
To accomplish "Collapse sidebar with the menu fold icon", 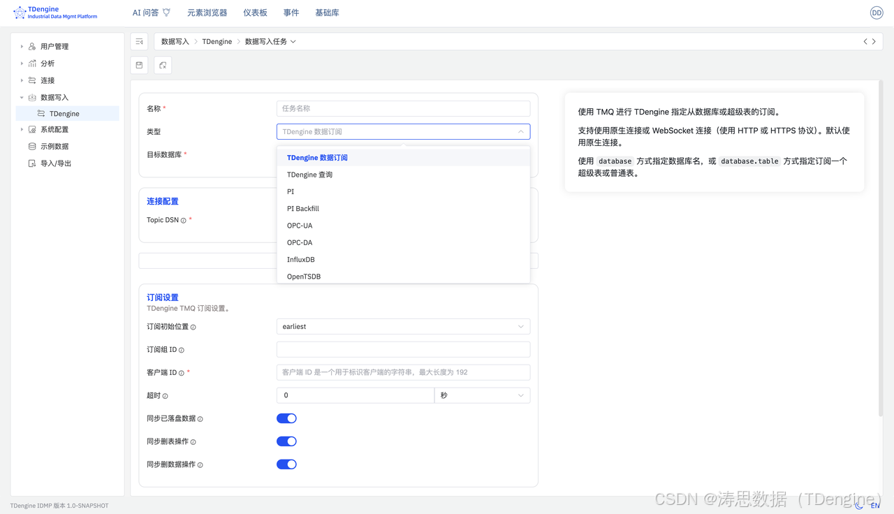I will coord(140,42).
